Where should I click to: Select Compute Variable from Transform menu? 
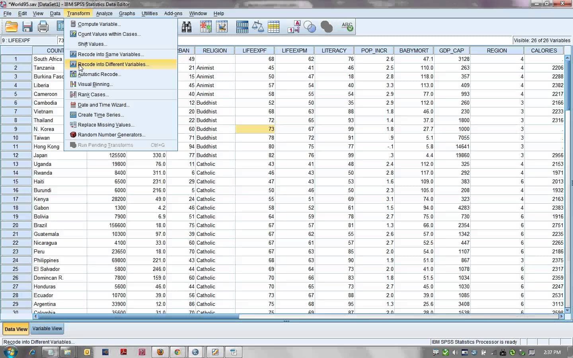[121, 24]
